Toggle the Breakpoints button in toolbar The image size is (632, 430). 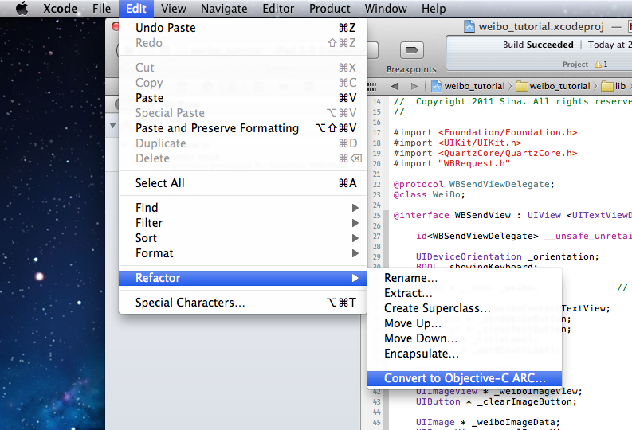pyautogui.click(x=411, y=51)
